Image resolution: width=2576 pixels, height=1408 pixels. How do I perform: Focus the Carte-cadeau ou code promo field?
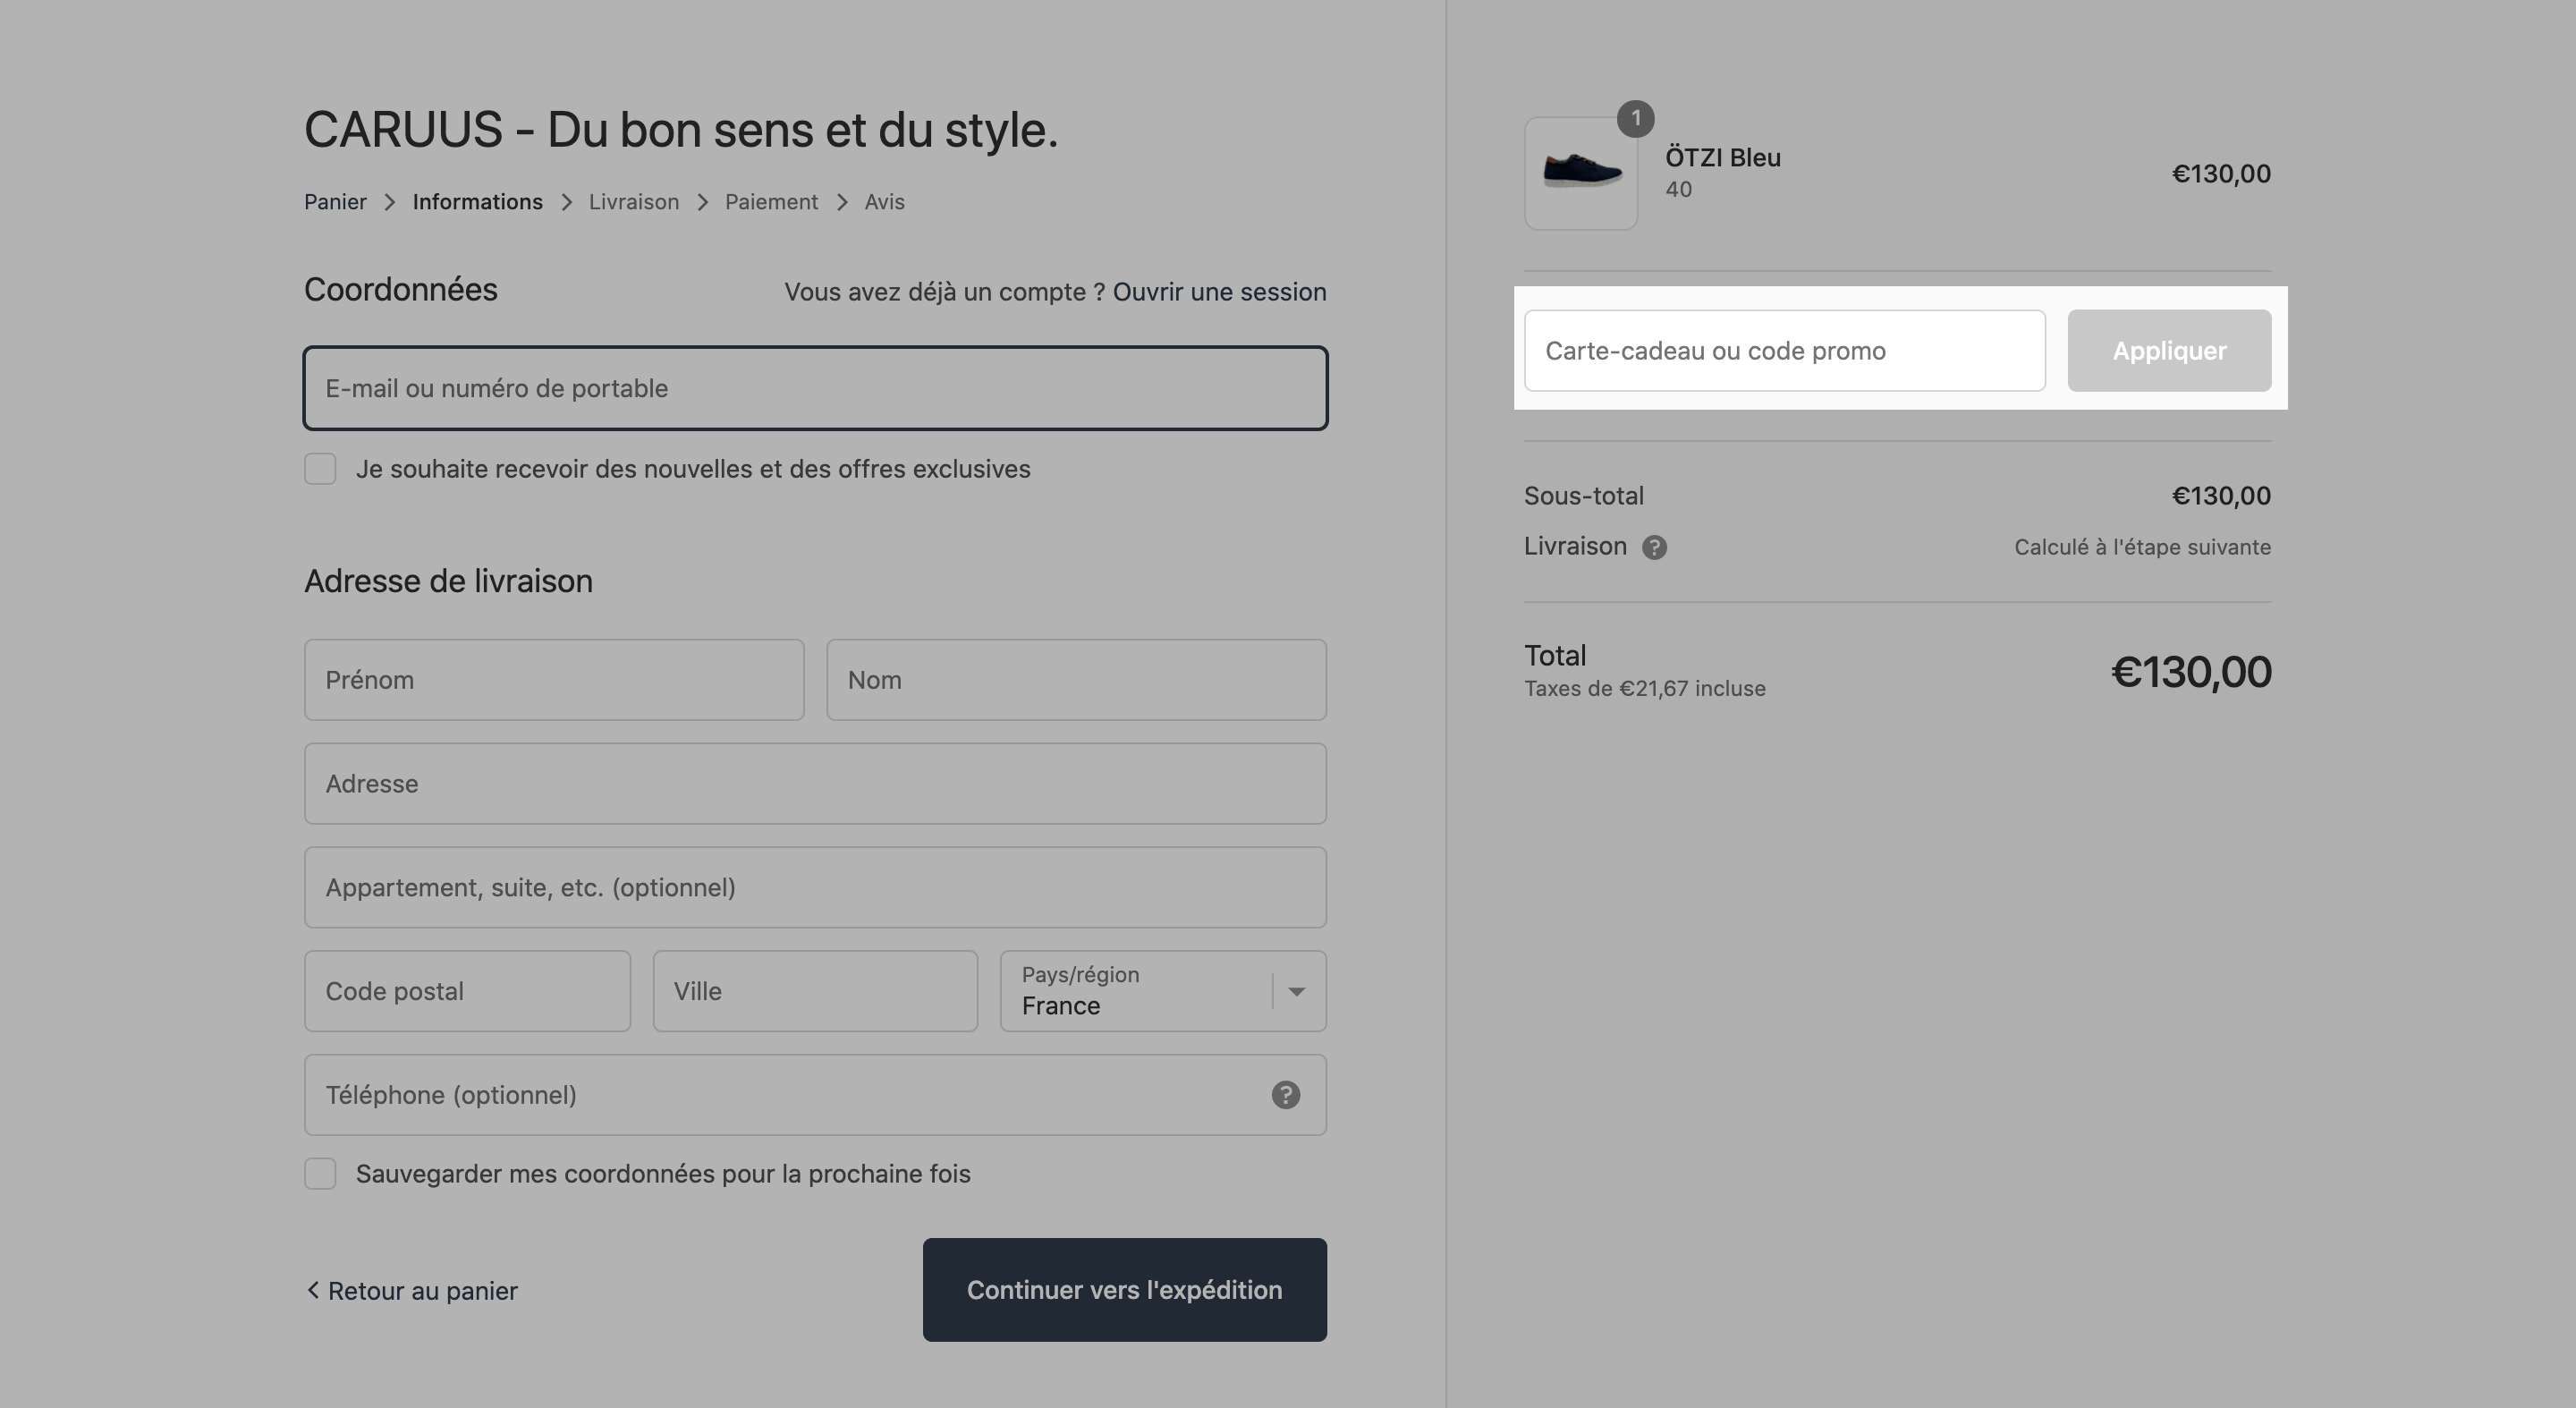point(1784,351)
